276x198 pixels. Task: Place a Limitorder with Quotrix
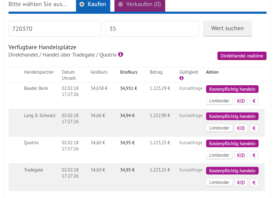pyautogui.click(x=219, y=155)
